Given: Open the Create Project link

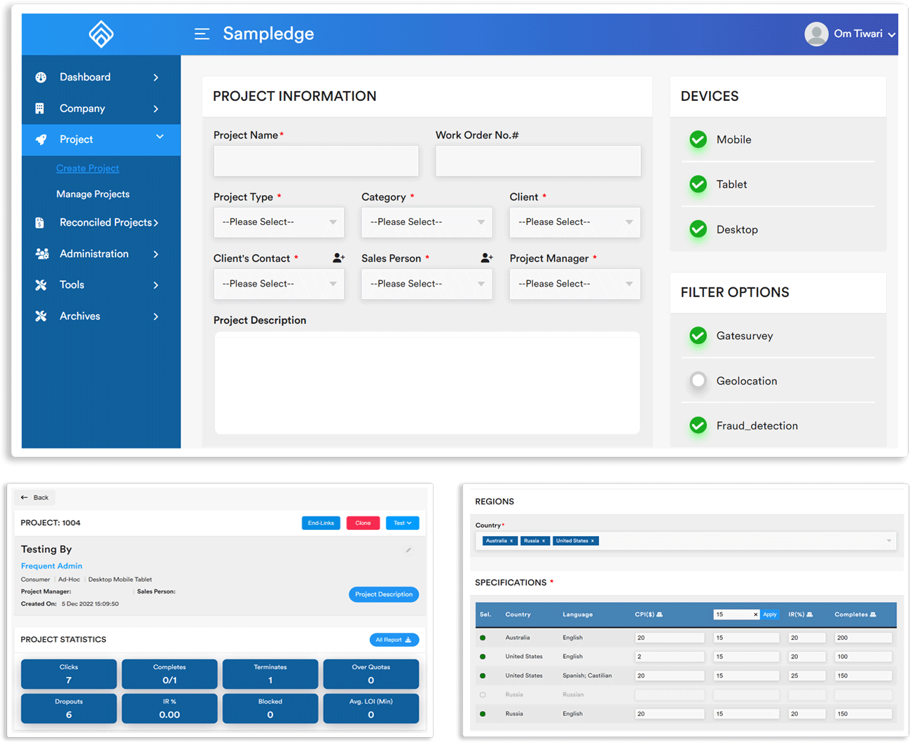Looking at the screenshot, I should pyautogui.click(x=88, y=168).
